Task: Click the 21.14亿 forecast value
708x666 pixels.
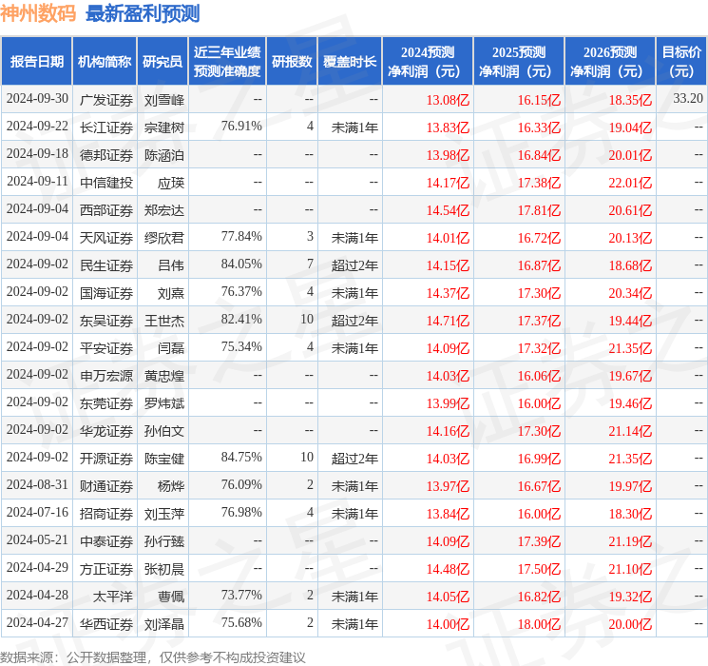Action: pos(630,431)
